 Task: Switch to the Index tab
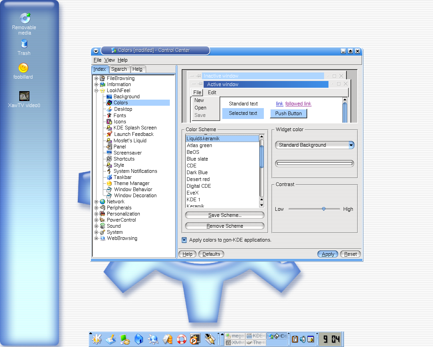[100, 69]
